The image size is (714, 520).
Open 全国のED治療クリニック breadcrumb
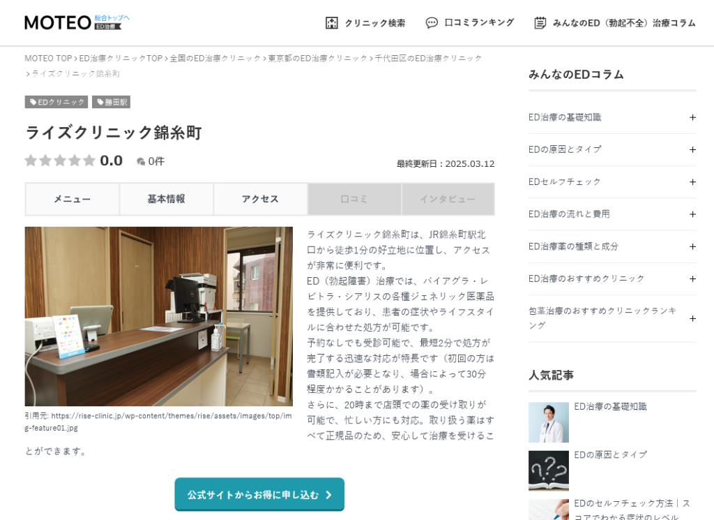tap(215, 59)
